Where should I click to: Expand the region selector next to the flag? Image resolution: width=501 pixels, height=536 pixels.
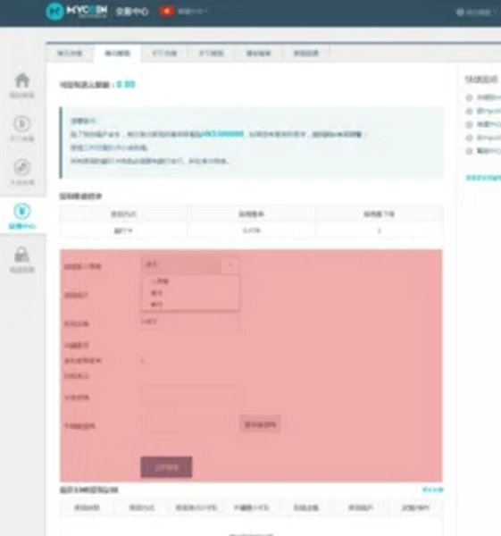[x=192, y=12]
